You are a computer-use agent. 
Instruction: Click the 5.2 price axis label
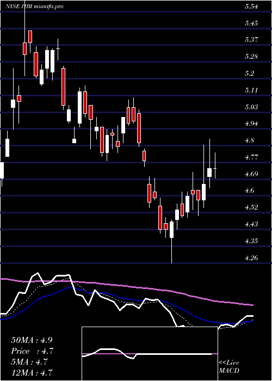pyautogui.click(x=249, y=73)
